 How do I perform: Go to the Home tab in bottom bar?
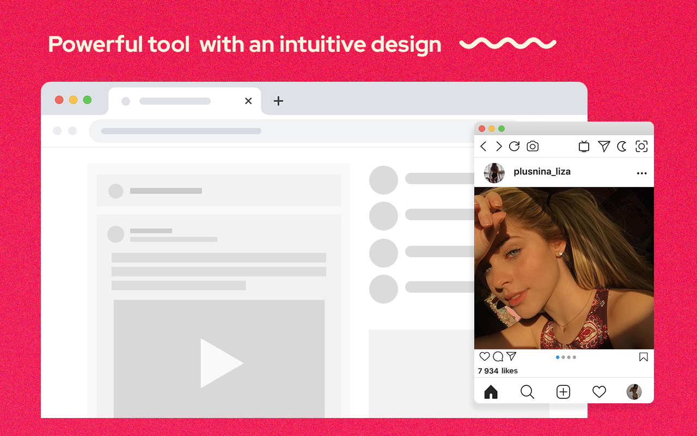click(491, 392)
